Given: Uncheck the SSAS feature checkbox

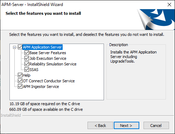Looking at the screenshot, I should coord(27,70).
